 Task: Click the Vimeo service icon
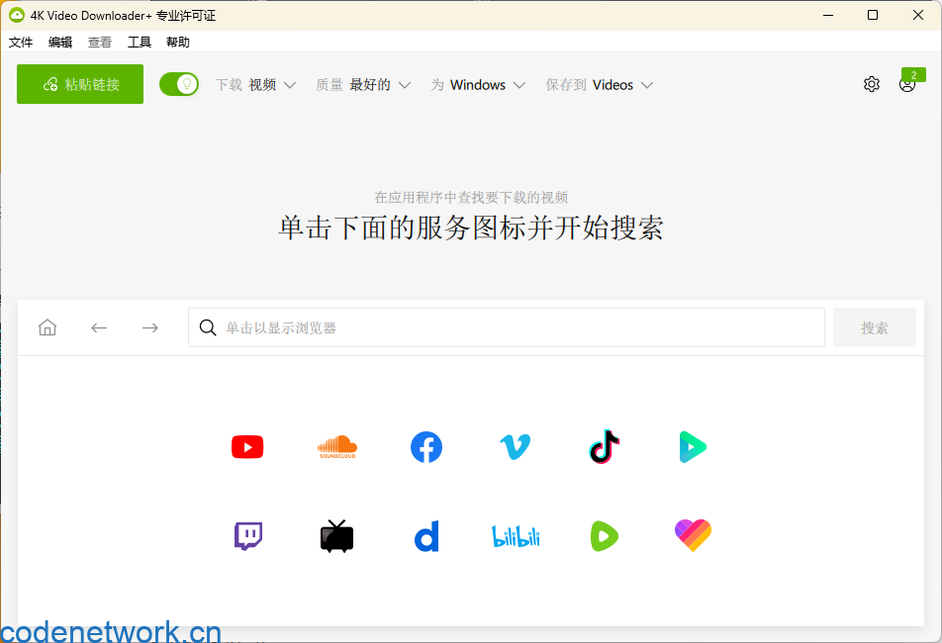[x=515, y=447]
